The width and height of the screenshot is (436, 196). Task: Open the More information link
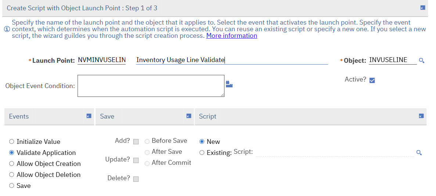click(x=231, y=36)
